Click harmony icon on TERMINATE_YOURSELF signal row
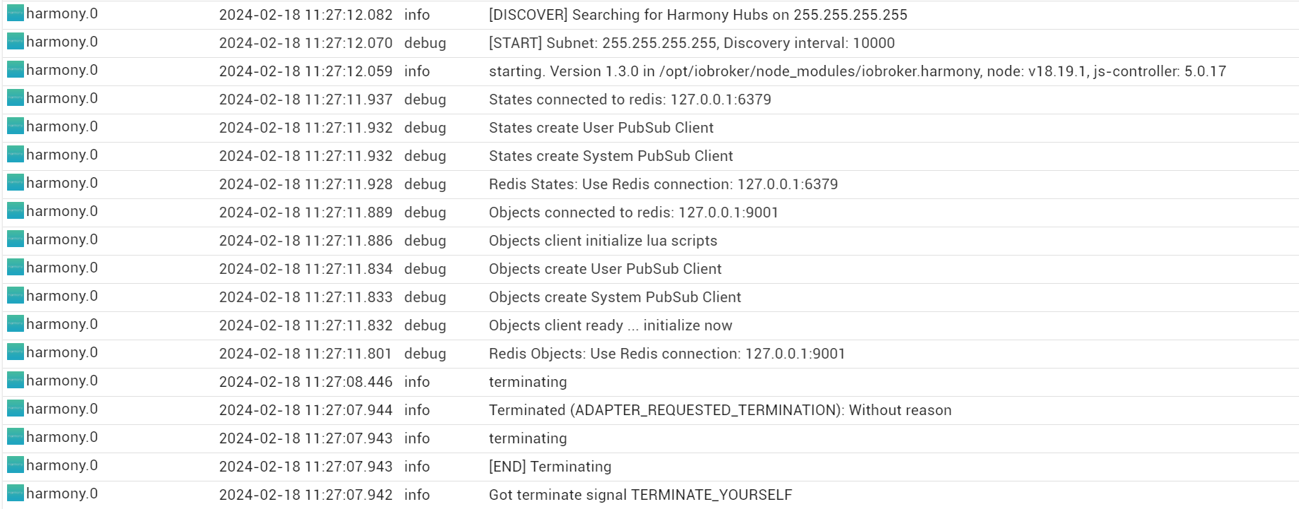This screenshot has height=509, width=1299. click(16, 493)
